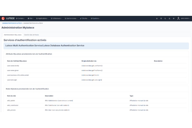Follow the blue Administration Mylutece breadcrumb link
Screen dimensions: 192x128
[12, 23]
